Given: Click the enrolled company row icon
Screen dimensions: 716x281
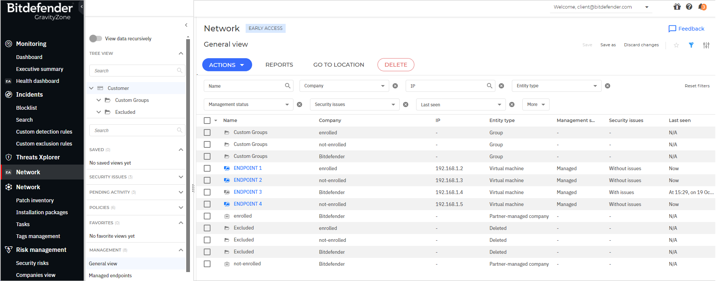Looking at the screenshot, I should (227, 216).
